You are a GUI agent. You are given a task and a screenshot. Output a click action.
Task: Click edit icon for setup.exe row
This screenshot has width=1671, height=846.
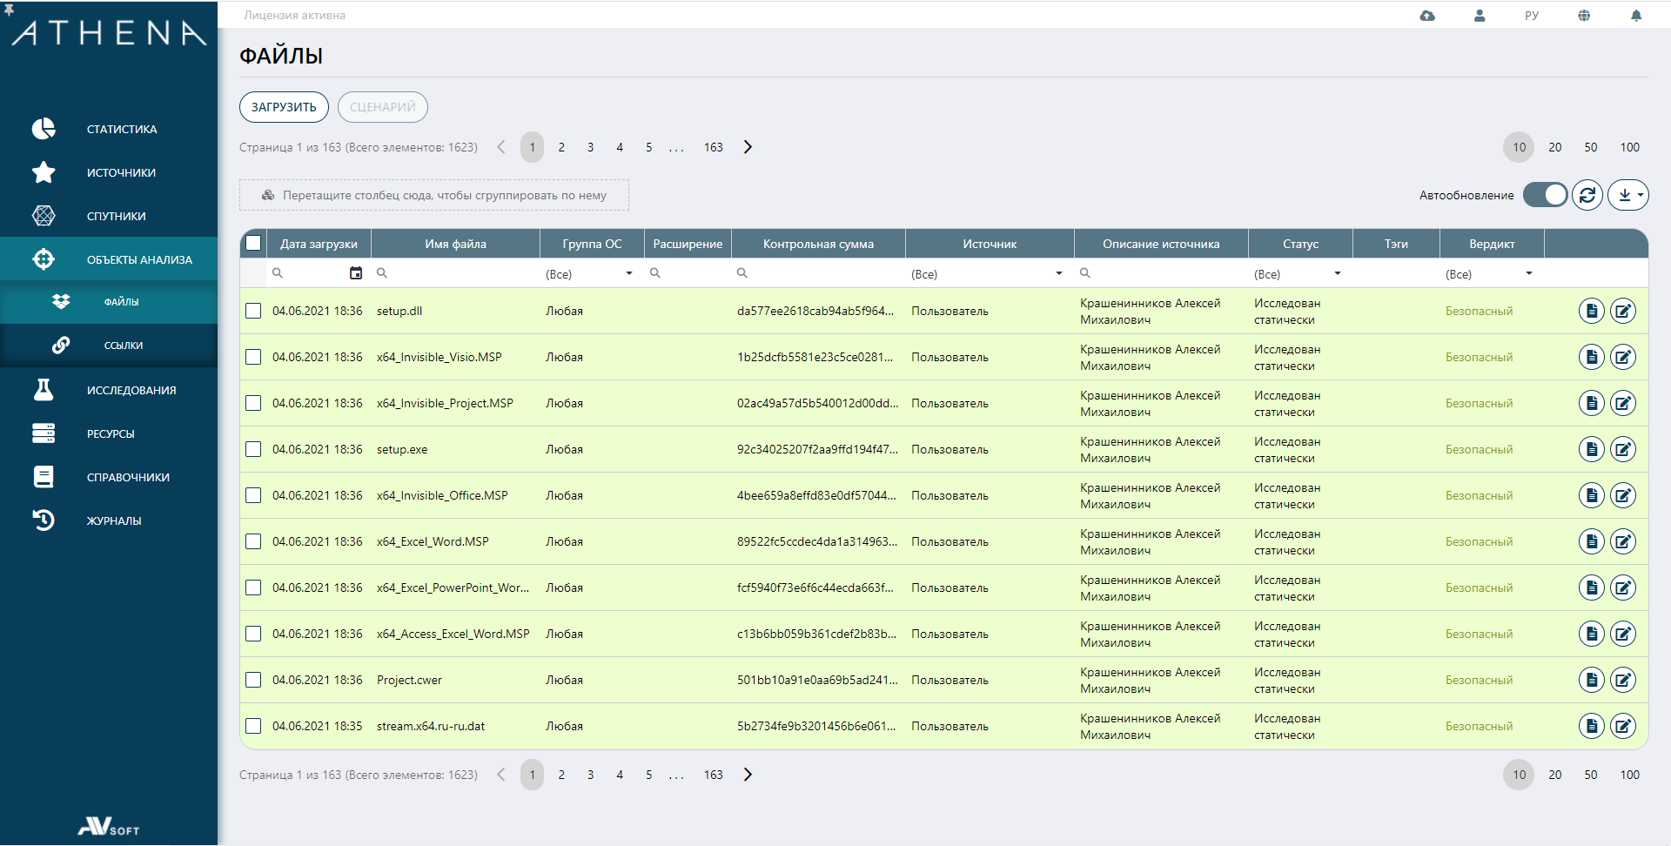[1622, 449]
